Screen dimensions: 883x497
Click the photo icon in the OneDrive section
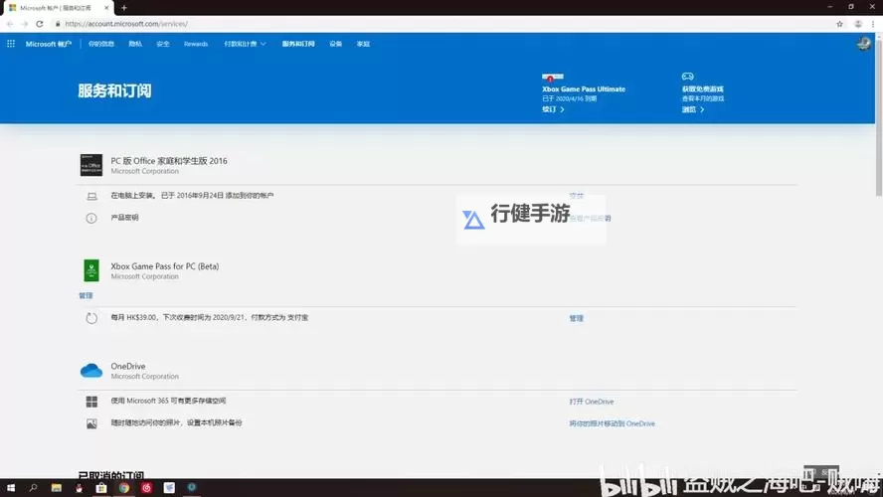pos(91,423)
